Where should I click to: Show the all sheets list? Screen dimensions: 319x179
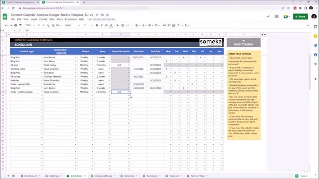pos(13,176)
